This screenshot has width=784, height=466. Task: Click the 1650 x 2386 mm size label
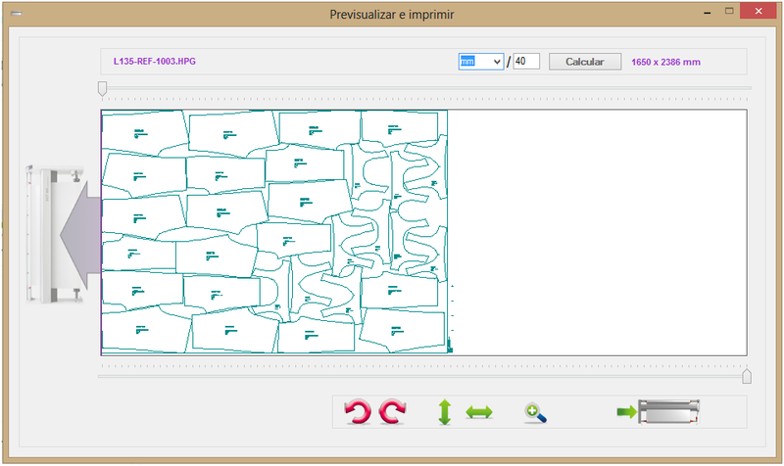665,62
